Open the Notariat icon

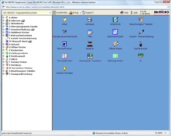coord(90,44)
